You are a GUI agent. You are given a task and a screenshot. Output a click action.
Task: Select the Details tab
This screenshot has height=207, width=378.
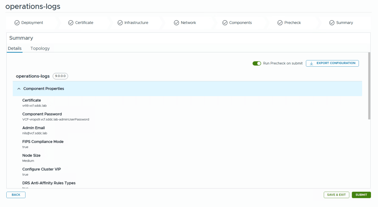click(x=15, y=49)
